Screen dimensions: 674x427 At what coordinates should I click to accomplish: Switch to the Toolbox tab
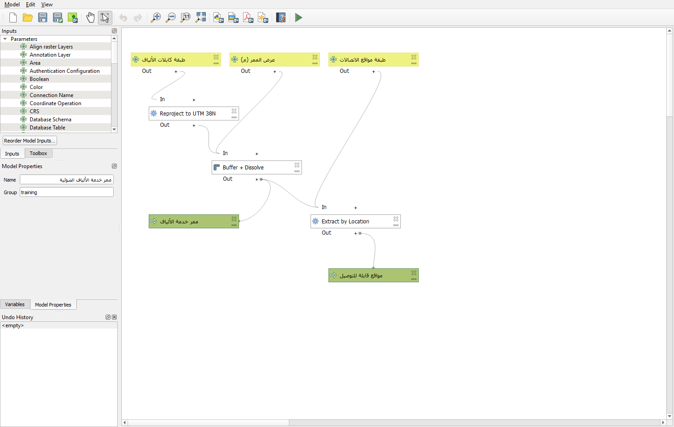[x=38, y=153]
